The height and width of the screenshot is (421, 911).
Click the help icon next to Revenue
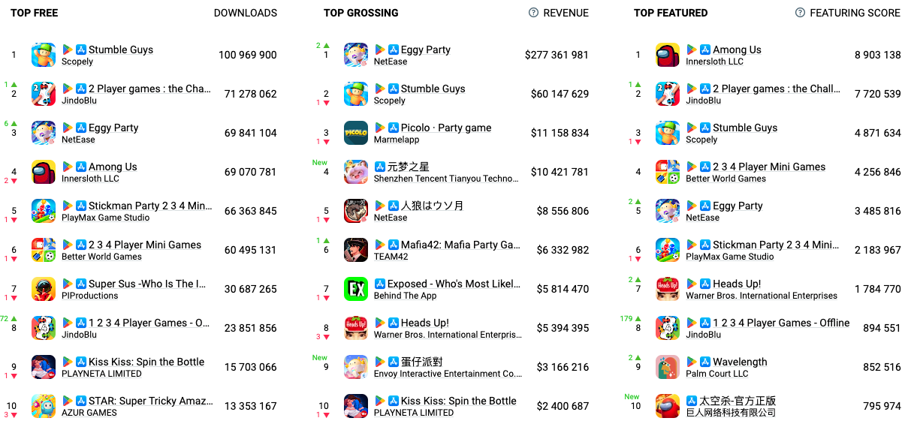[533, 13]
